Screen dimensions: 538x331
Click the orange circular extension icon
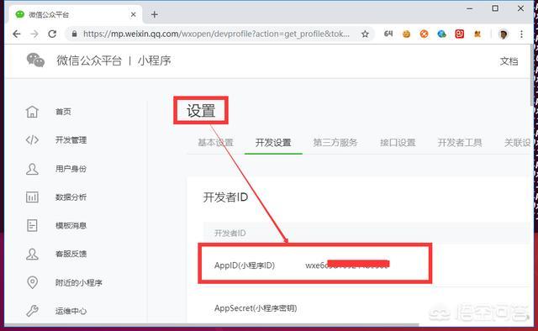(x=424, y=34)
